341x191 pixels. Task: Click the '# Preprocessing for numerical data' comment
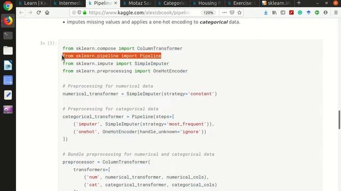108,86
